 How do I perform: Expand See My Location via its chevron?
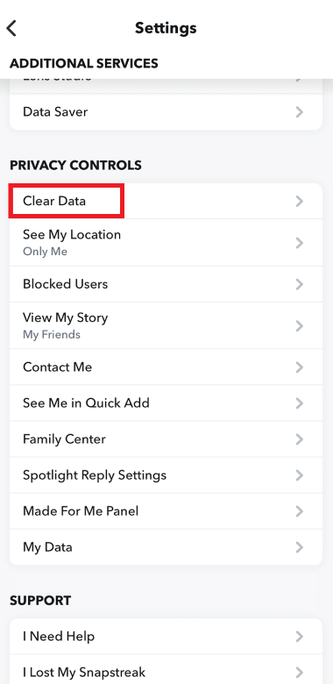tap(300, 243)
